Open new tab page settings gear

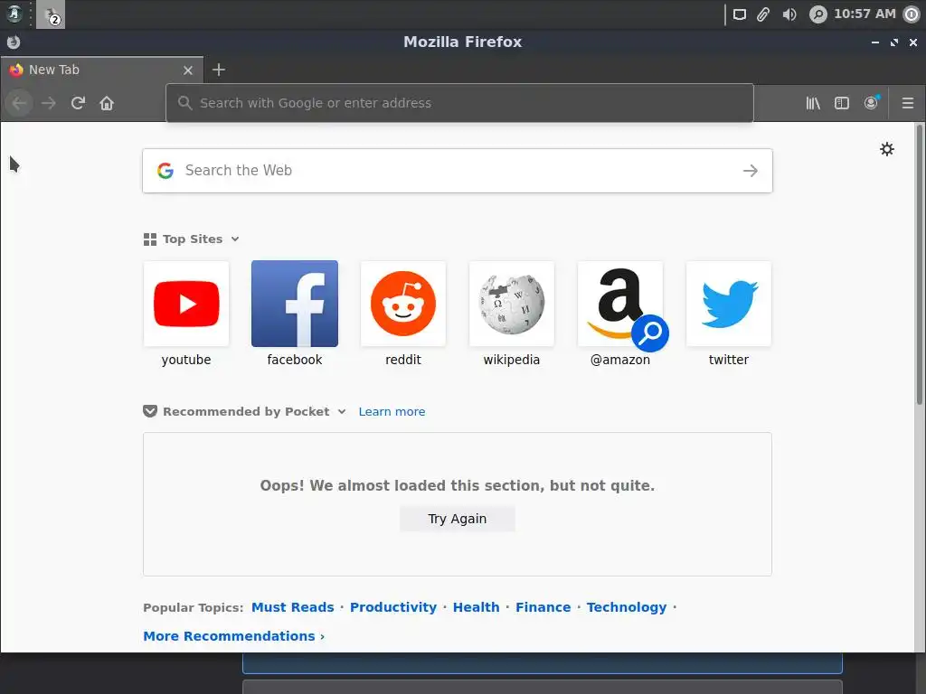pos(887,149)
